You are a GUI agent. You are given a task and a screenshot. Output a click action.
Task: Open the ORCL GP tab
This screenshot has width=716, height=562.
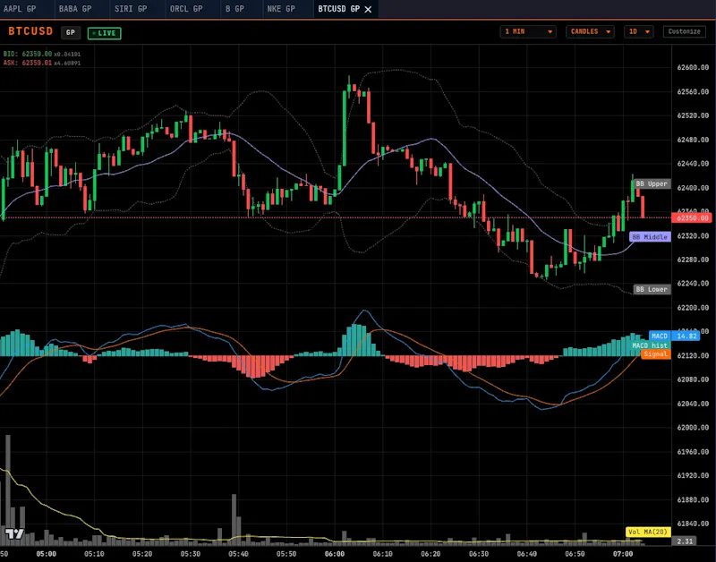(x=186, y=9)
